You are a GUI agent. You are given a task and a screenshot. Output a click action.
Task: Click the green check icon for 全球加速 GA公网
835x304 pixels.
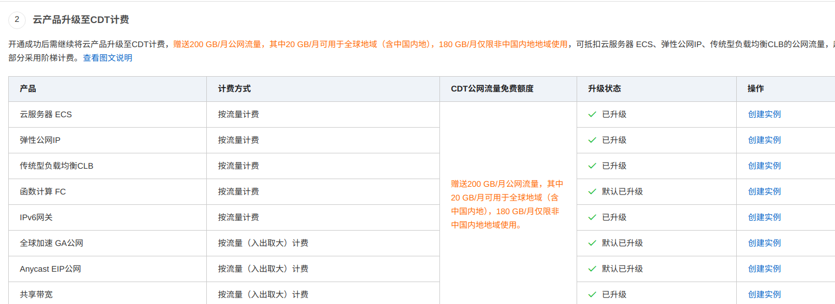[592, 243]
